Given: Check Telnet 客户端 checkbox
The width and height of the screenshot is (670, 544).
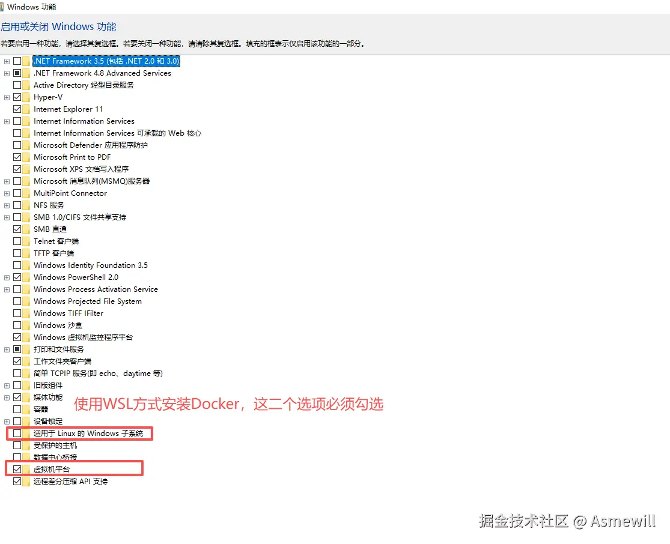Looking at the screenshot, I should [17, 241].
